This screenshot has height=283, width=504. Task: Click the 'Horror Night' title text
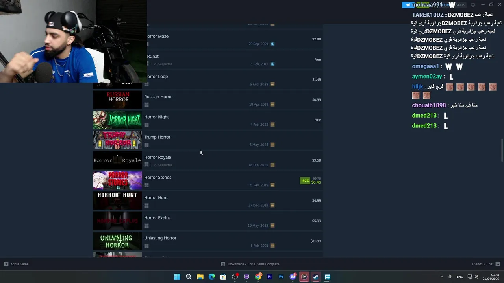(x=156, y=117)
